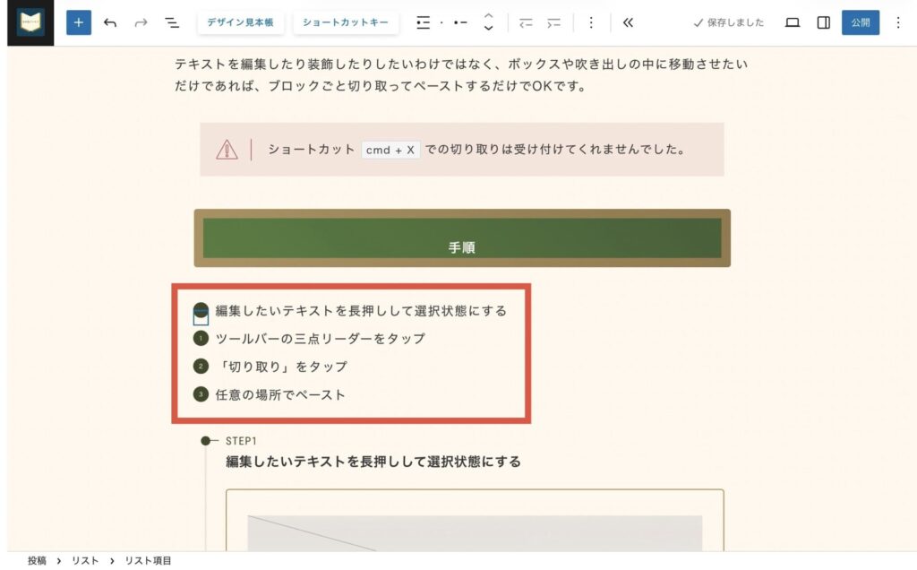This screenshot has width=917, height=570.
Task: Open editor options menu beside 公開
Action: tap(898, 22)
